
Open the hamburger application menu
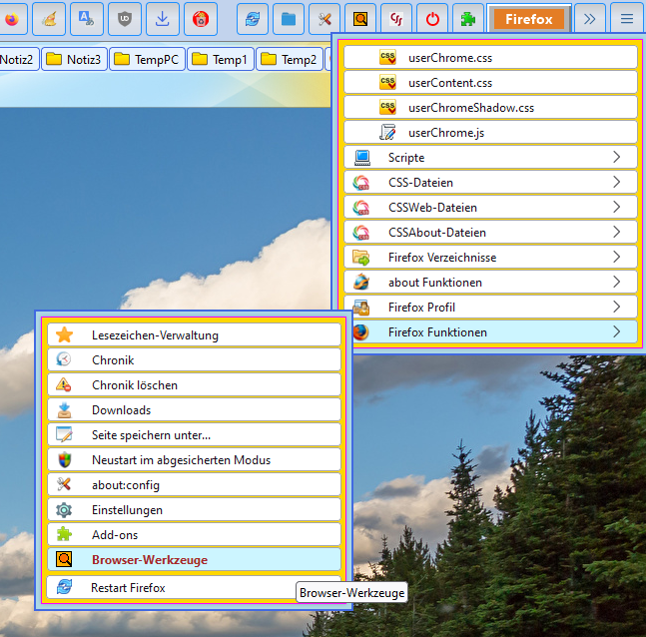click(626, 19)
